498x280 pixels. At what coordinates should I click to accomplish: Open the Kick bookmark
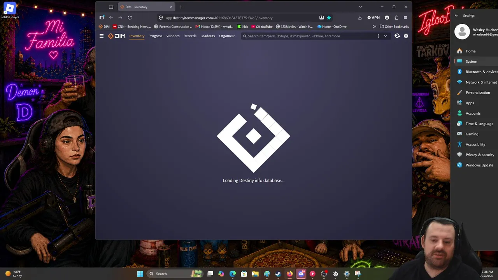pyautogui.click(x=242, y=26)
